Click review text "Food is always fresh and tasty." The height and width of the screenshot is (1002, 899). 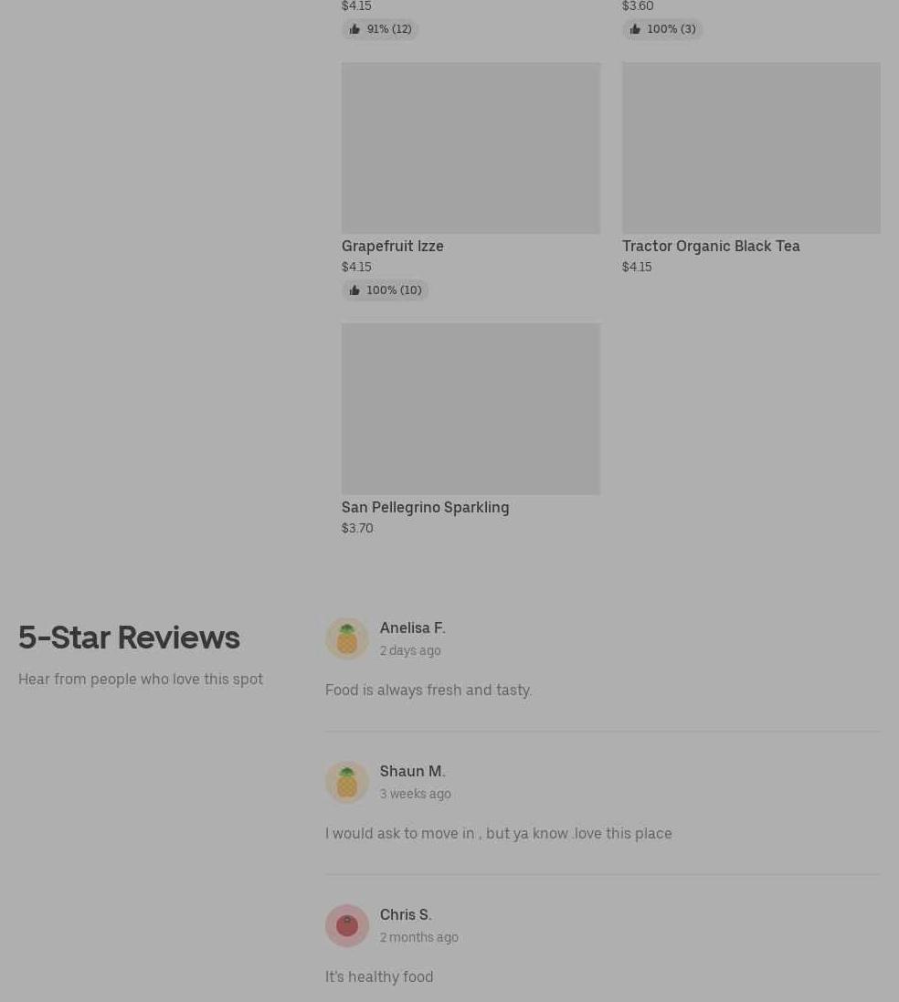pyautogui.click(x=428, y=691)
